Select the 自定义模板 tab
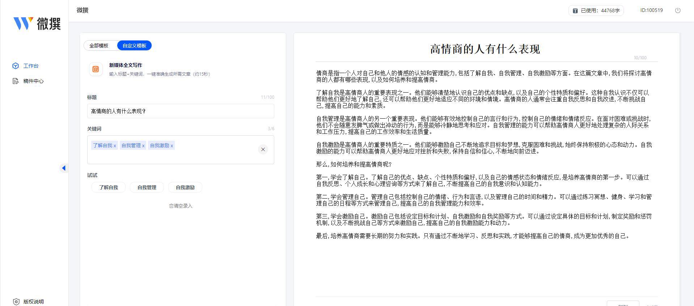The height and width of the screenshot is (306, 694). (x=134, y=46)
